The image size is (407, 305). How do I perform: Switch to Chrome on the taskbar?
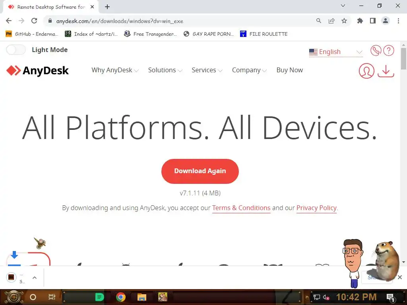pyautogui.click(x=121, y=297)
